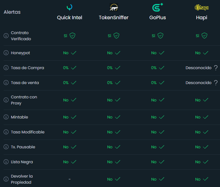Open info icon for Tasa de Compra
The image size is (220, 187).
(6, 68)
